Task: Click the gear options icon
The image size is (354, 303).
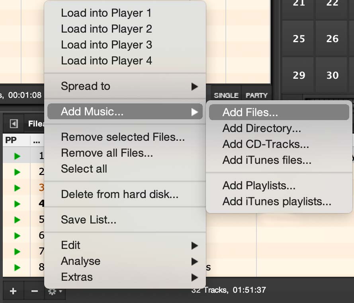Action: (x=54, y=291)
